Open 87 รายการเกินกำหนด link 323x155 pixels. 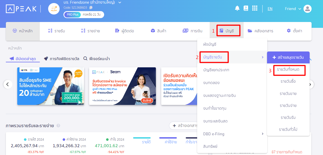[x=287, y=152]
